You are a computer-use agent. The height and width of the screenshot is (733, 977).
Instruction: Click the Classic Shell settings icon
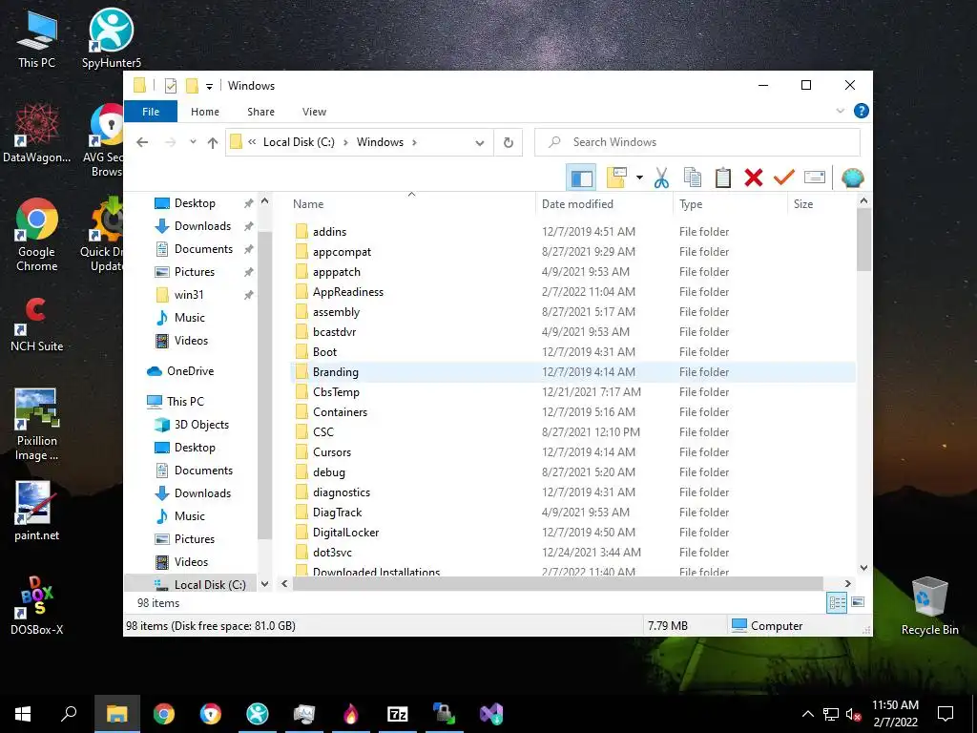852,178
